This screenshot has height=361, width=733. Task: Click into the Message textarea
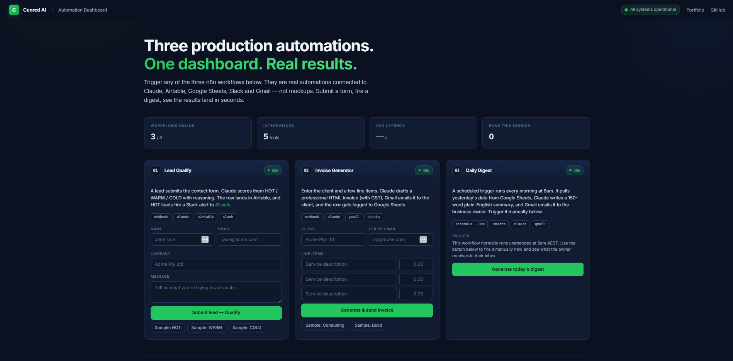tap(216, 292)
